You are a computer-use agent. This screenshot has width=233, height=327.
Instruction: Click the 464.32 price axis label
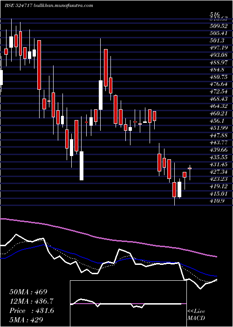coord(219,107)
